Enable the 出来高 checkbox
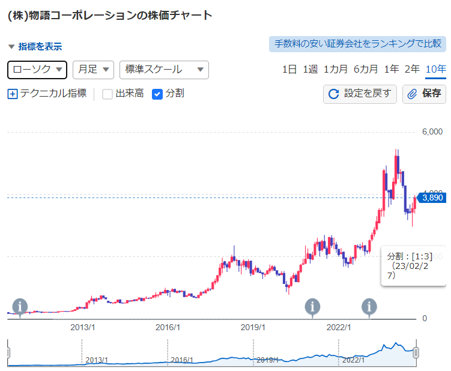 [107, 94]
